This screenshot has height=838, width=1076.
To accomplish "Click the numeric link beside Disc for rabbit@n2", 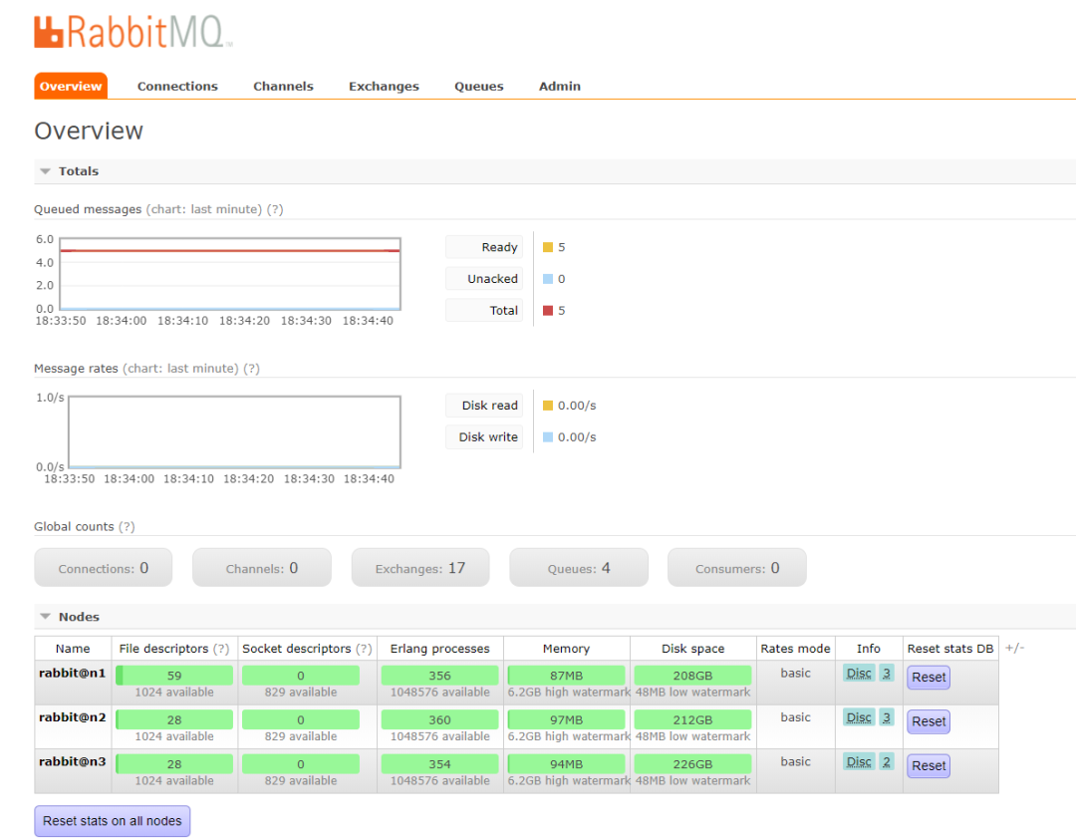I will pos(886,717).
